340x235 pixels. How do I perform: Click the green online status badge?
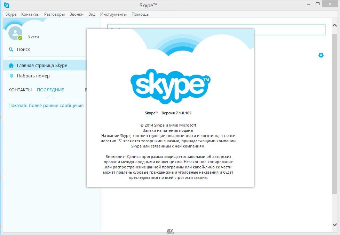tap(20, 38)
